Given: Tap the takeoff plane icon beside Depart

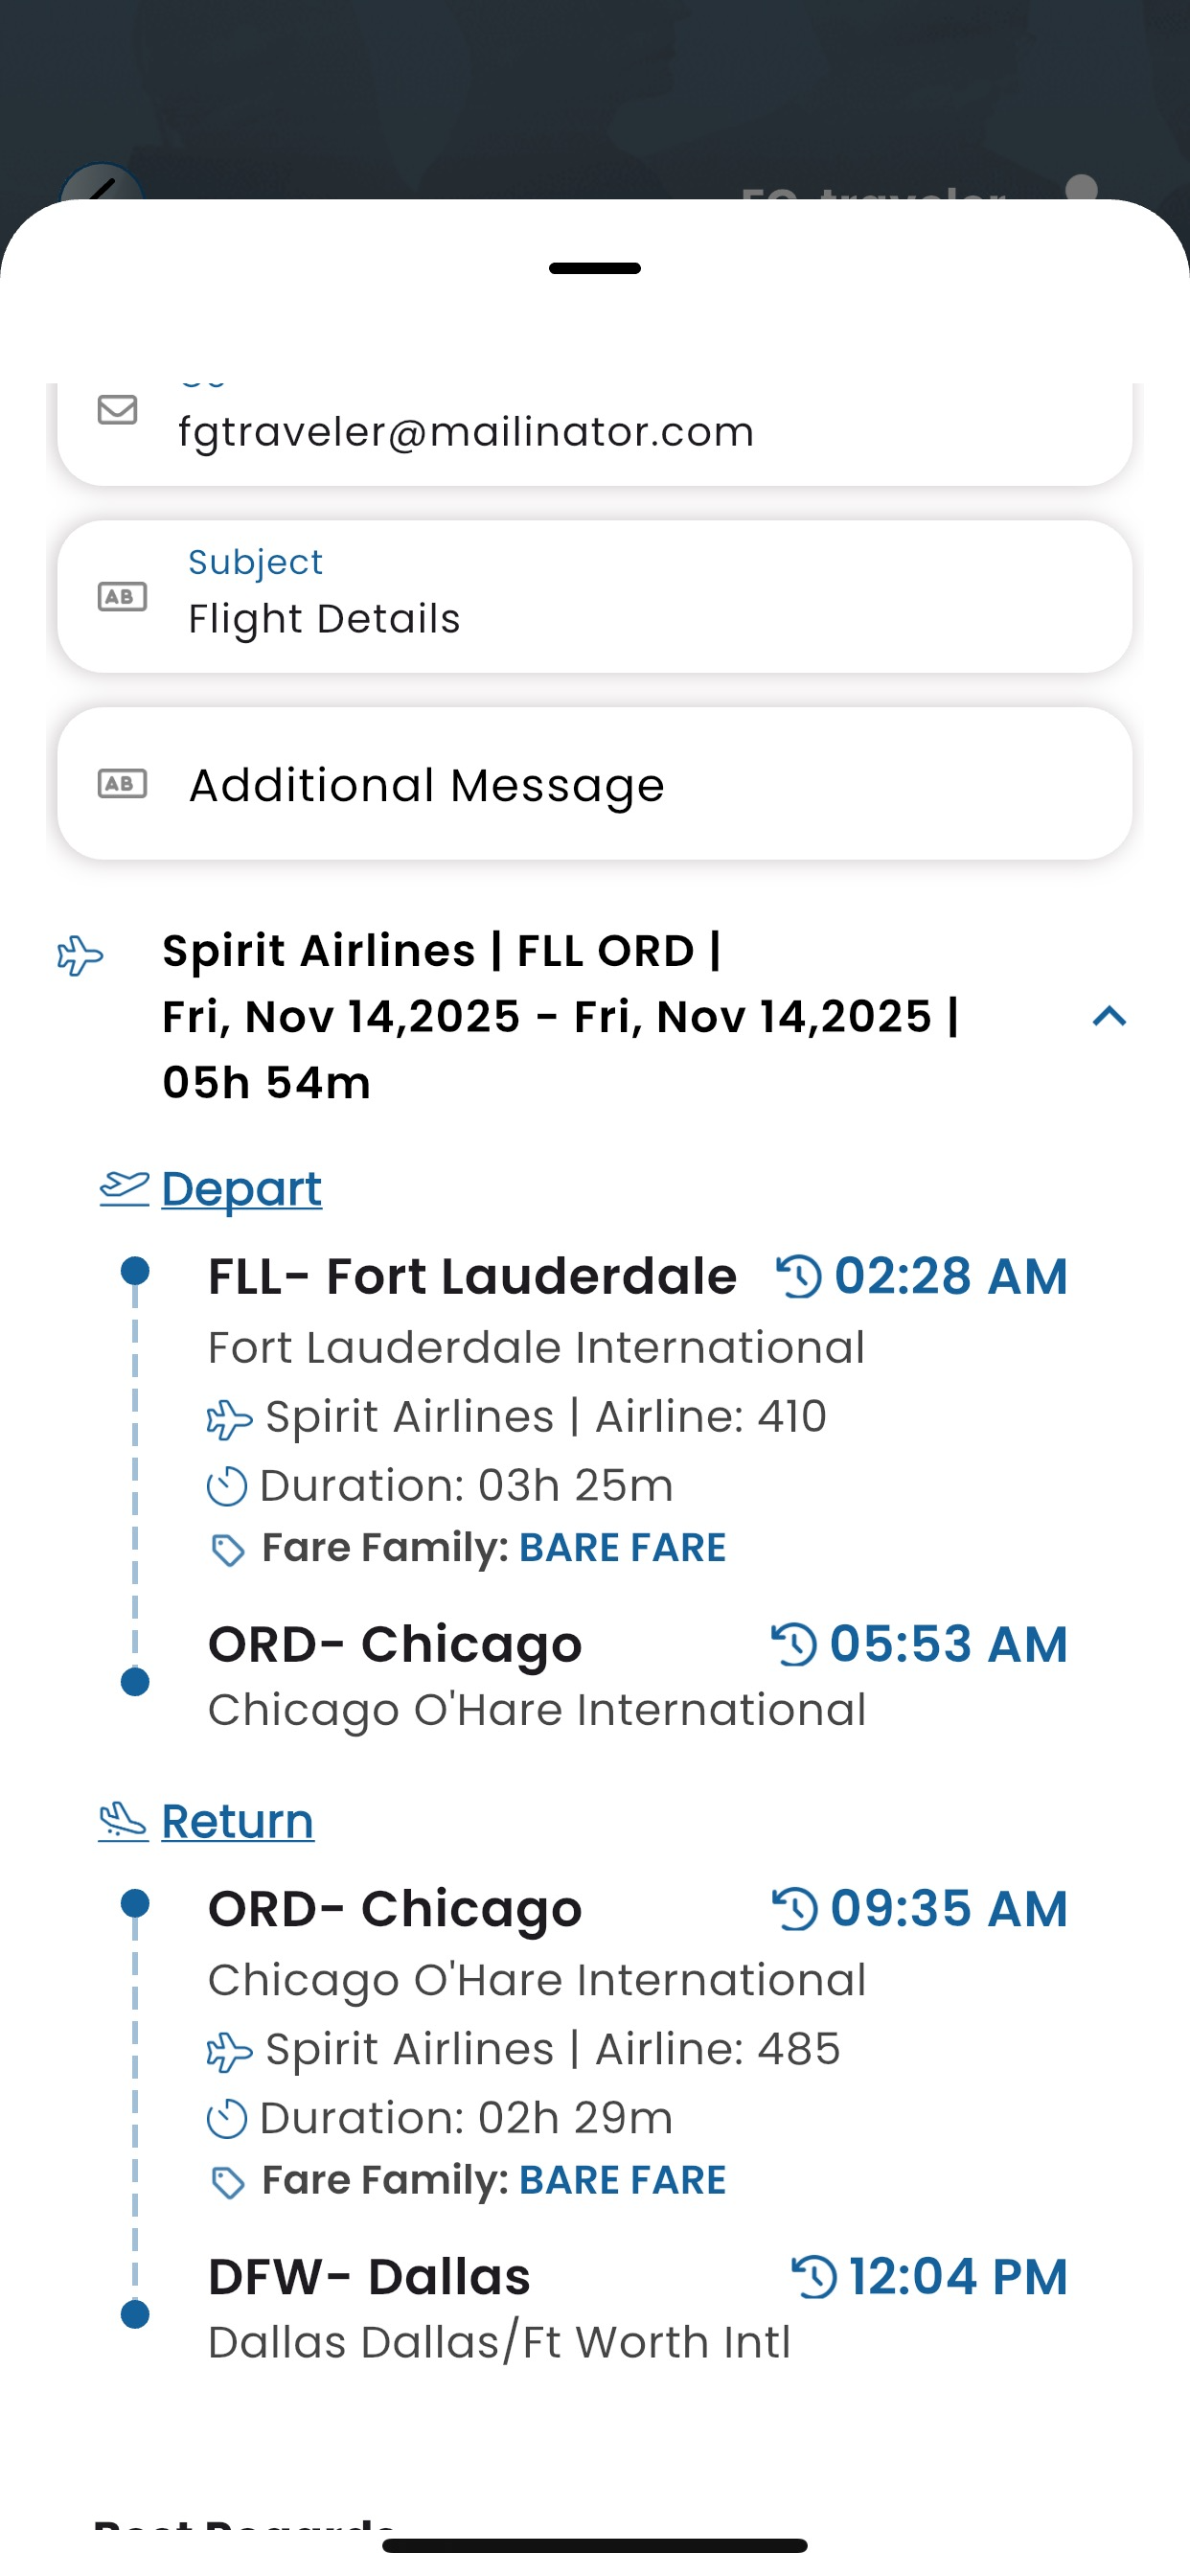Looking at the screenshot, I should click(x=124, y=1188).
